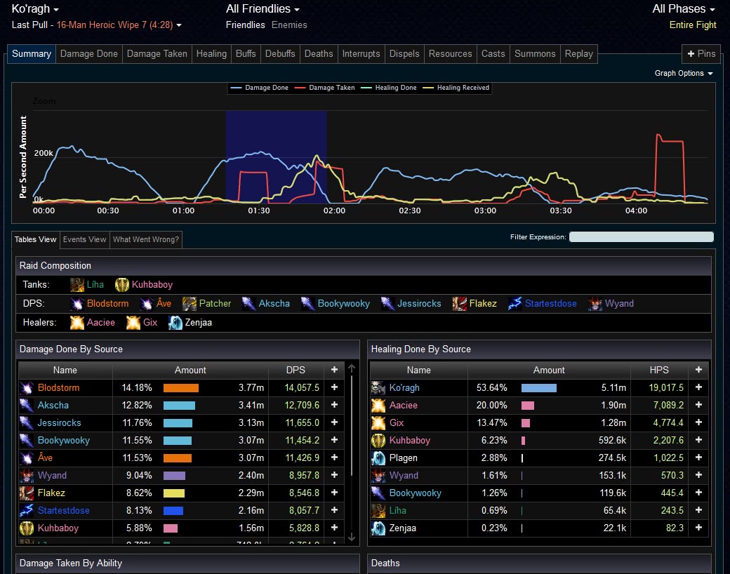Open the Graph Options dropdown

[684, 73]
